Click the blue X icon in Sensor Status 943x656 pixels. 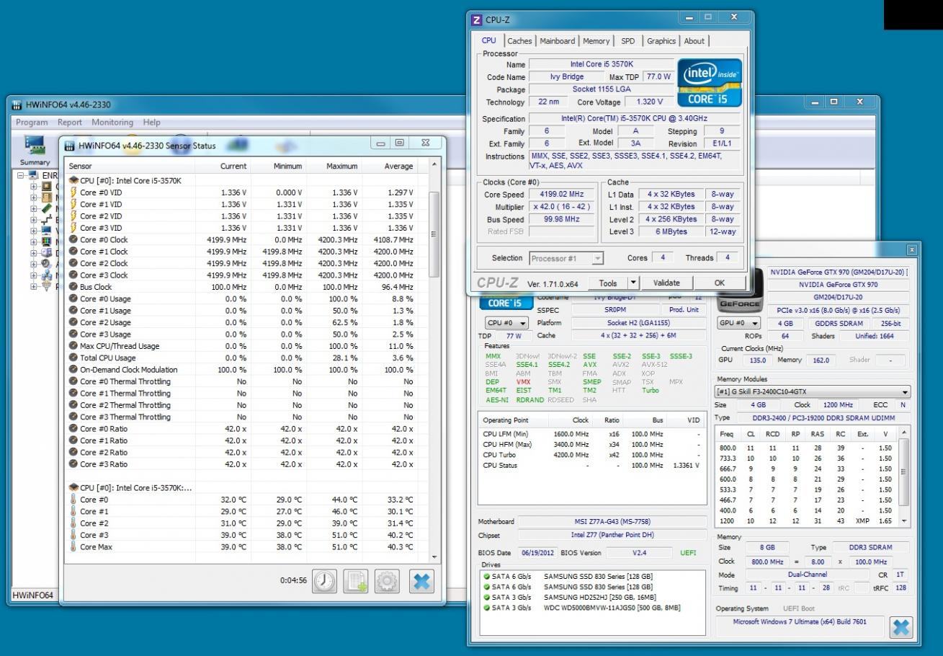[421, 581]
